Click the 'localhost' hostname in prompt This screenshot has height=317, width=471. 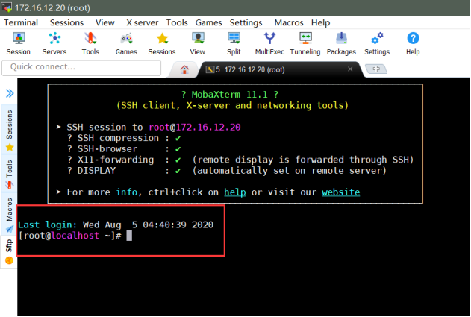75,236
